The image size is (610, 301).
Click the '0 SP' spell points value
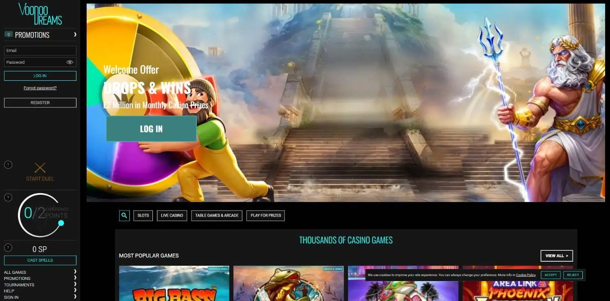pos(40,249)
